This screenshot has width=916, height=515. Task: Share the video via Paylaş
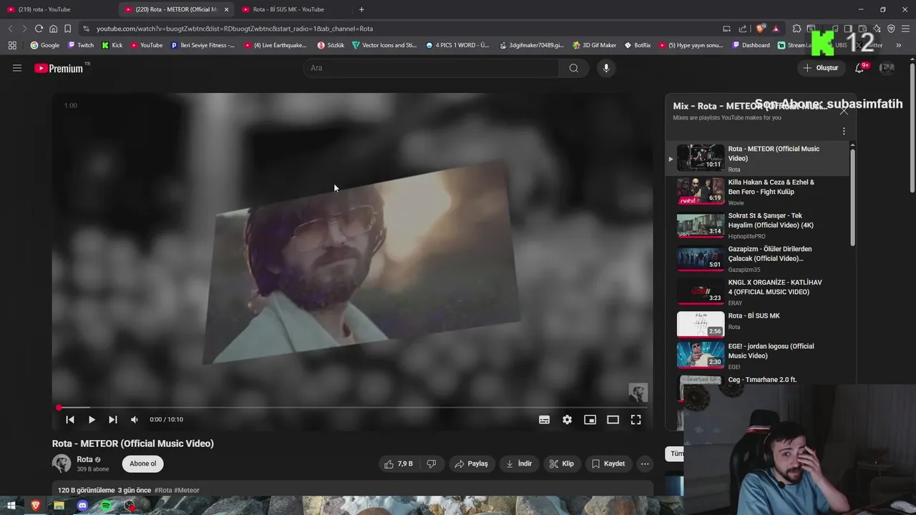click(x=471, y=463)
